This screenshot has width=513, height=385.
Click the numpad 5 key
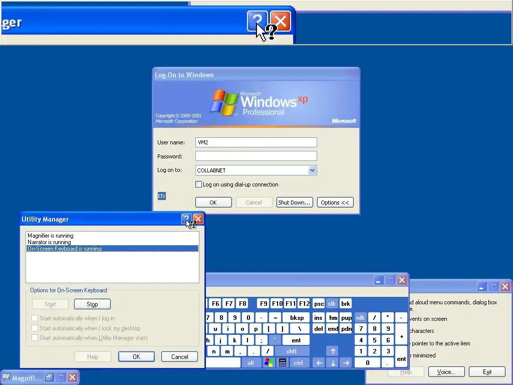tap(374, 340)
